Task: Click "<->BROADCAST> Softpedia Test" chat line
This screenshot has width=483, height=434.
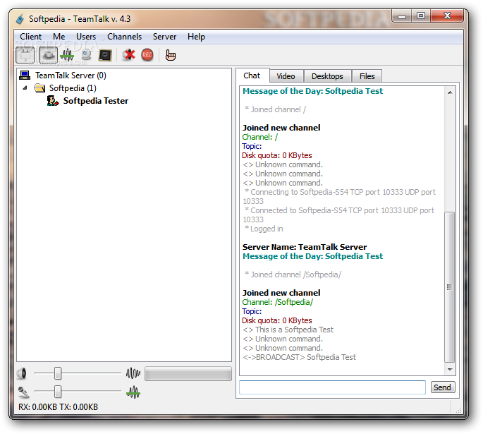Action: pyautogui.click(x=299, y=357)
